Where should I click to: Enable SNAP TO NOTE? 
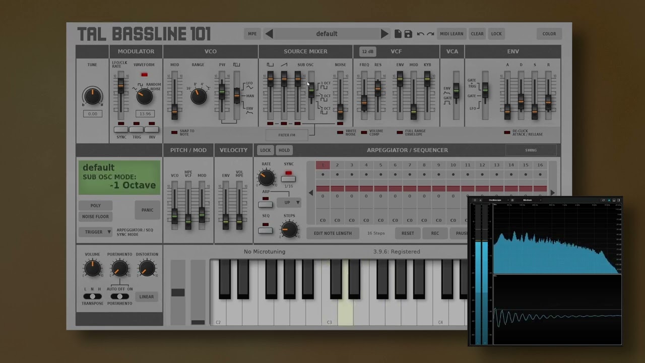pyautogui.click(x=174, y=133)
